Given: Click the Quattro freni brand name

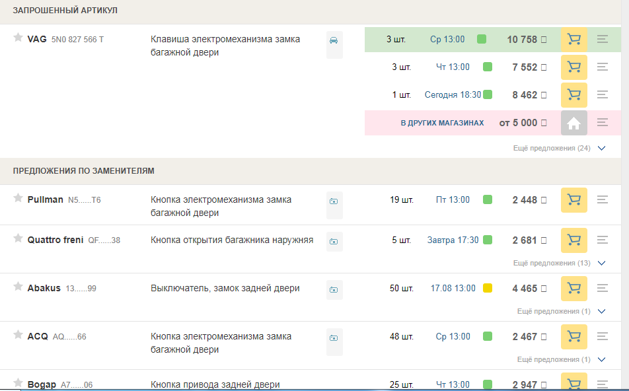Looking at the screenshot, I should 55,240.
